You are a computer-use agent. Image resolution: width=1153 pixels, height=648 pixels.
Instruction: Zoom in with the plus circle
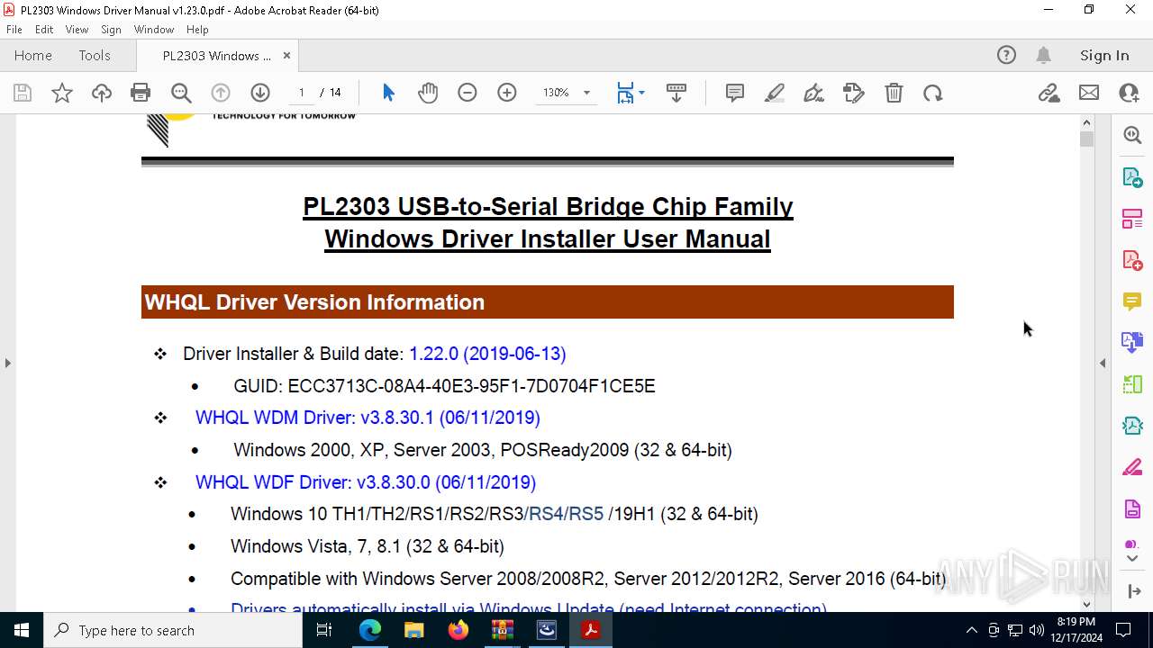[507, 93]
